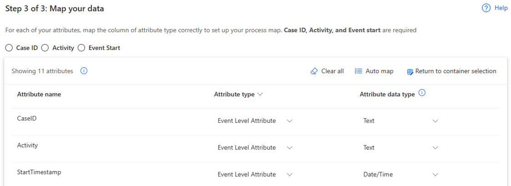Click info icon next to Attribute data type
Viewport: 511px width, 186px height.
click(422, 93)
